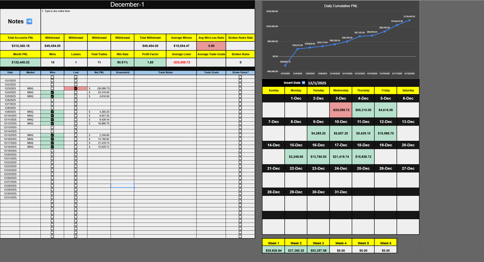Click the date cell 12/25/2025

[10, 174]
